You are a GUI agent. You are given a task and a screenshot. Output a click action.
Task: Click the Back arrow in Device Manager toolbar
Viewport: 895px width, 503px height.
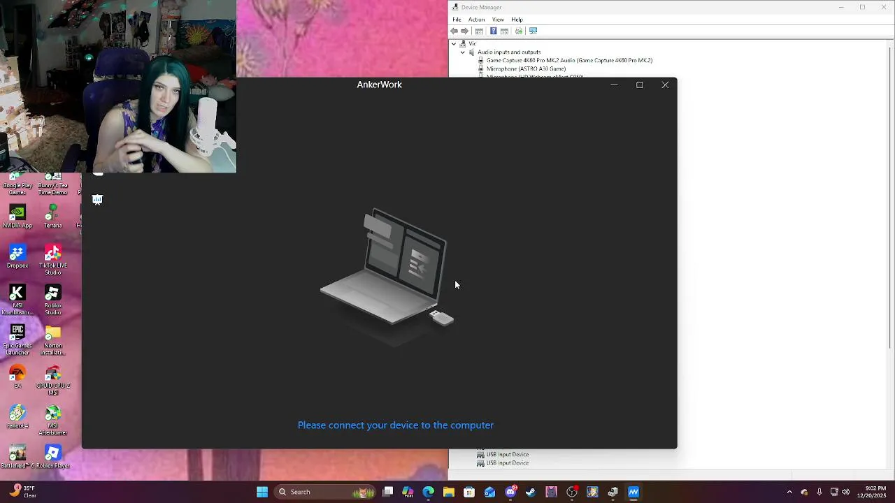[x=454, y=31]
